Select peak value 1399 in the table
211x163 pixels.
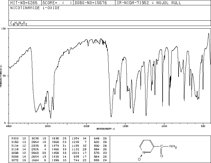point(55,160)
